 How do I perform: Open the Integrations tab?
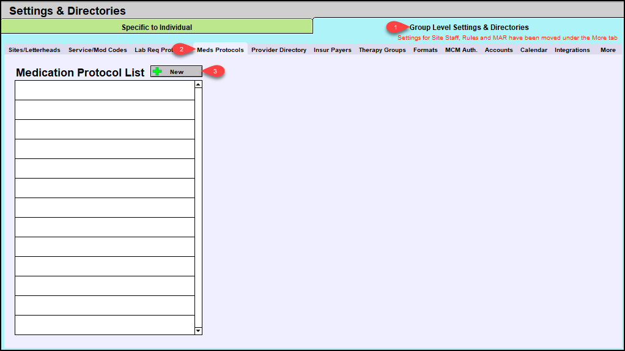[572, 50]
